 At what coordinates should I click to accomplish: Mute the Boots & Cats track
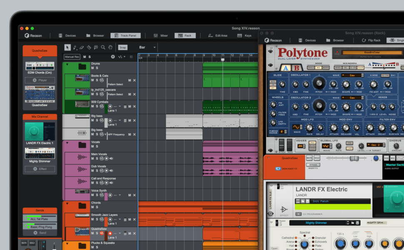coord(93,80)
